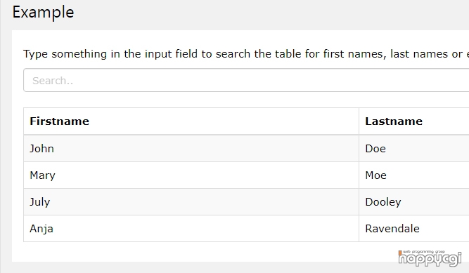Select the Anja first name cell
Viewport: 469px width, 273px height.
(191, 229)
